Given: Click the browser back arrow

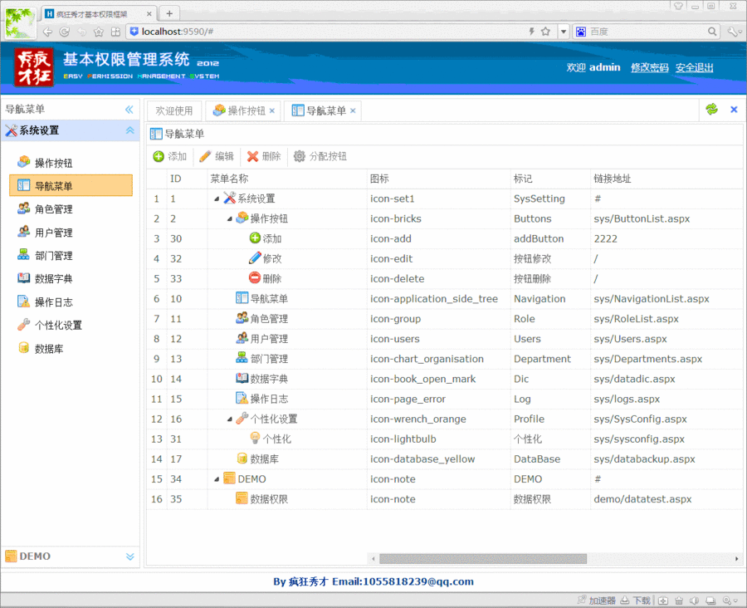Looking at the screenshot, I should tap(47, 32).
